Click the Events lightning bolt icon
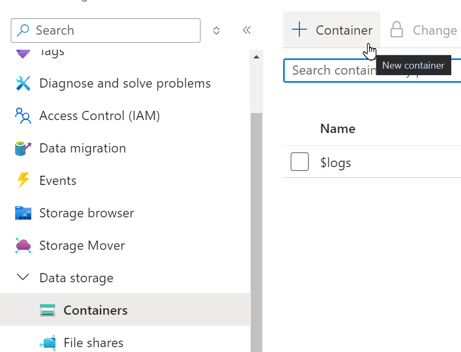Image resolution: width=461 pixels, height=352 pixels. pyautogui.click(x=23, y=180)
